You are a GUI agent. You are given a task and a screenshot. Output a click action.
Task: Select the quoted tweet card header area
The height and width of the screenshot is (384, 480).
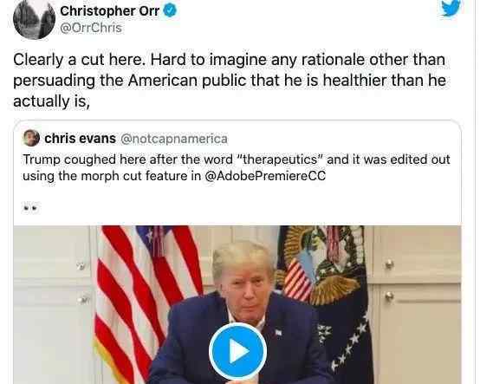point(126,139)
